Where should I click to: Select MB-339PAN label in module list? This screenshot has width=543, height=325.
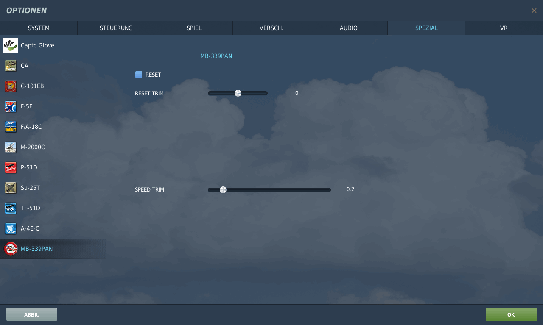click(x=37, y=249)
